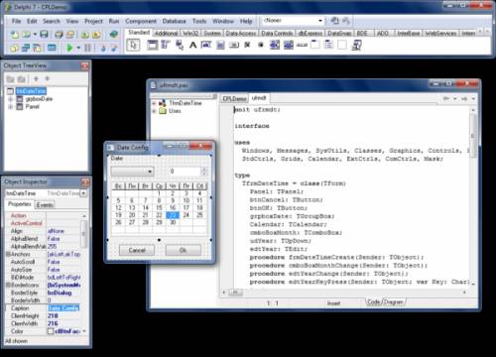Expand Uses node in code explorer
This screenshot has height=357, width=496.
(x=154, y=111)
